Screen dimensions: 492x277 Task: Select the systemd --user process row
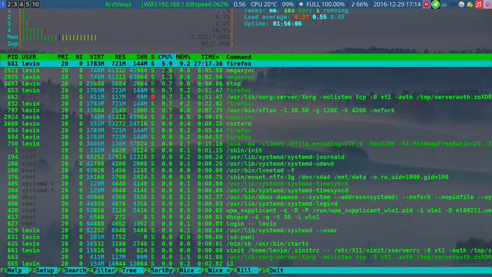click(246, 230)
